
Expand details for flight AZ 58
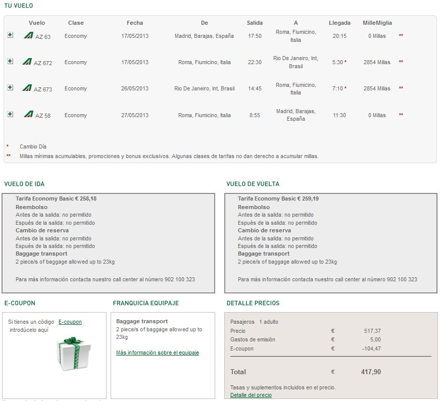pyautogui.click(x=10, y=114)
